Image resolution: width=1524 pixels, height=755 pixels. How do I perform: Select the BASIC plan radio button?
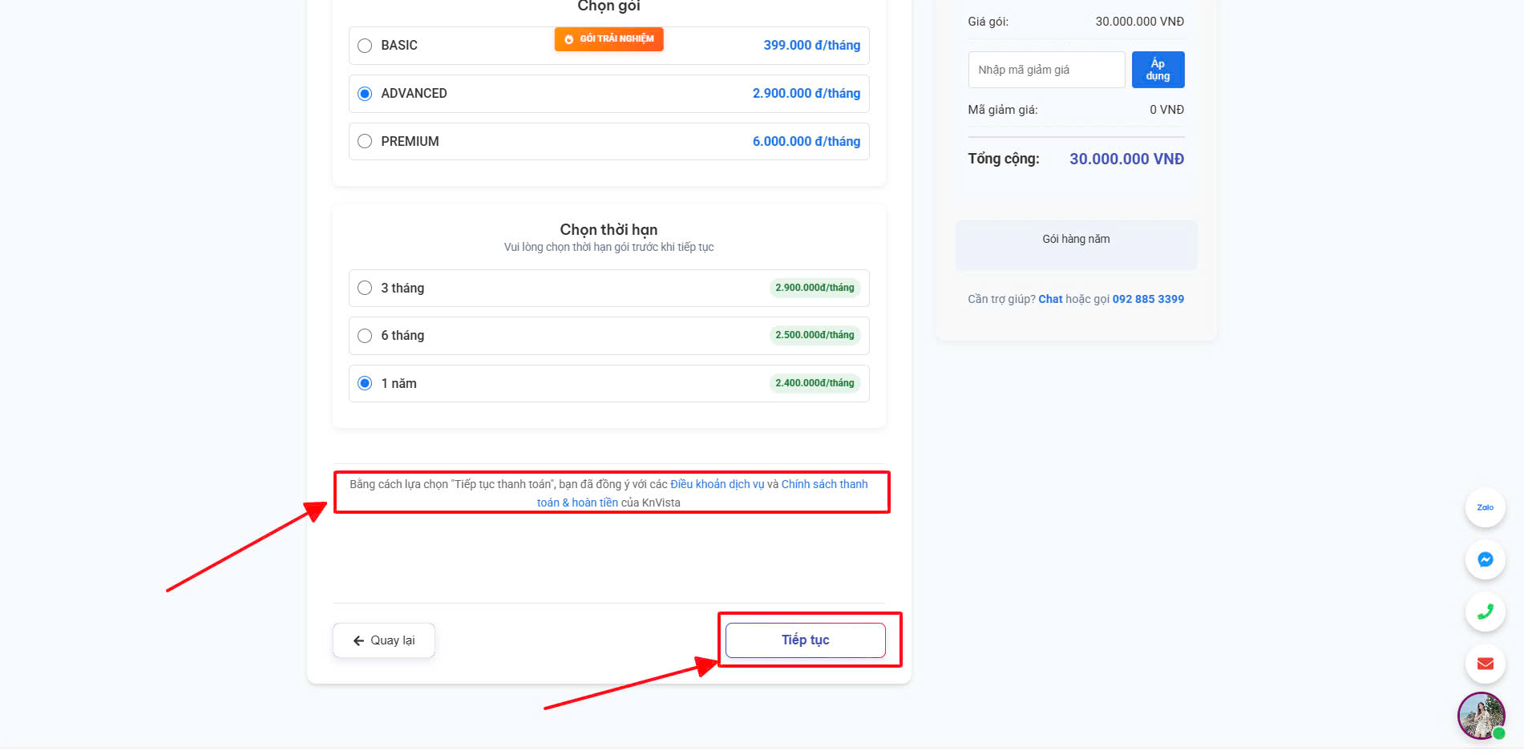pos(365,46)
